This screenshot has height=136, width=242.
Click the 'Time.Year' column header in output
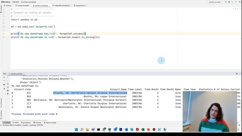[190, 90]
